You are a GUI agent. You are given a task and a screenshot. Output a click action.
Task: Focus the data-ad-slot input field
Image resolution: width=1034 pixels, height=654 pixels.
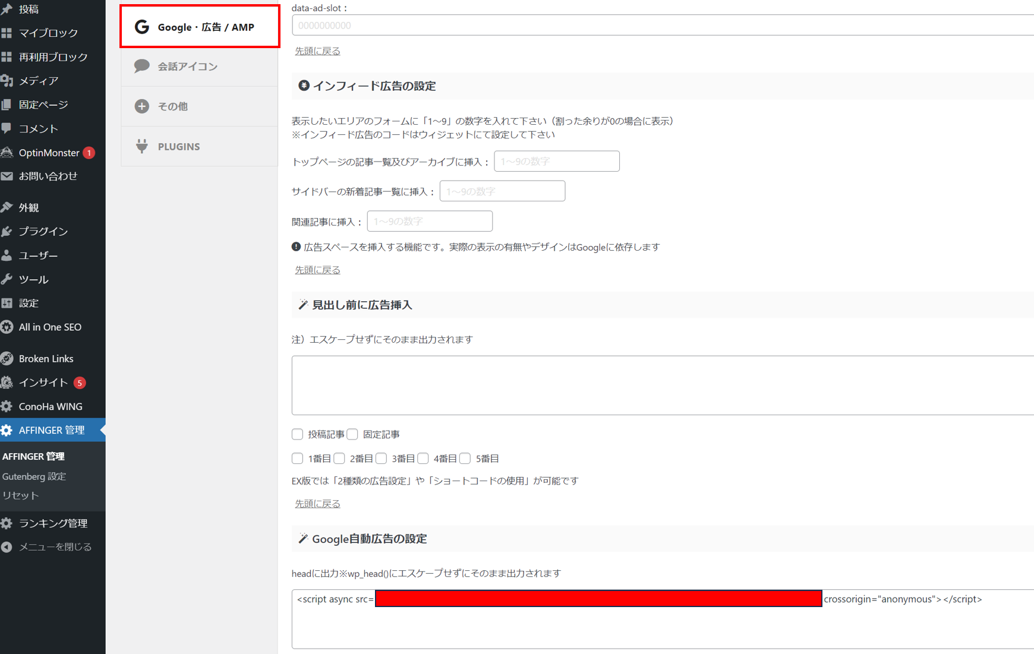(x=663, y=26)
